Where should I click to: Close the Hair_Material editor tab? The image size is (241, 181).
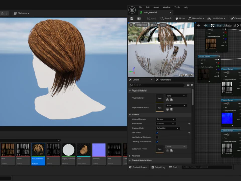pos(170,13)
